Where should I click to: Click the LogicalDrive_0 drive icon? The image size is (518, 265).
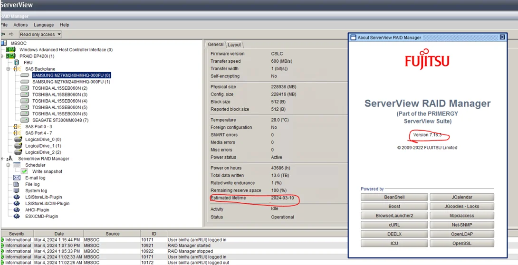(x=18, y=139)
